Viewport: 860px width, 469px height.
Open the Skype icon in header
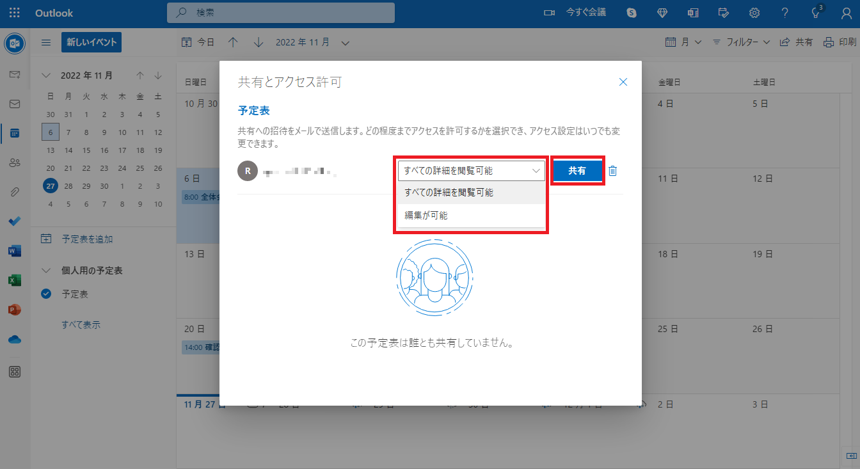(x=632, y=13)
